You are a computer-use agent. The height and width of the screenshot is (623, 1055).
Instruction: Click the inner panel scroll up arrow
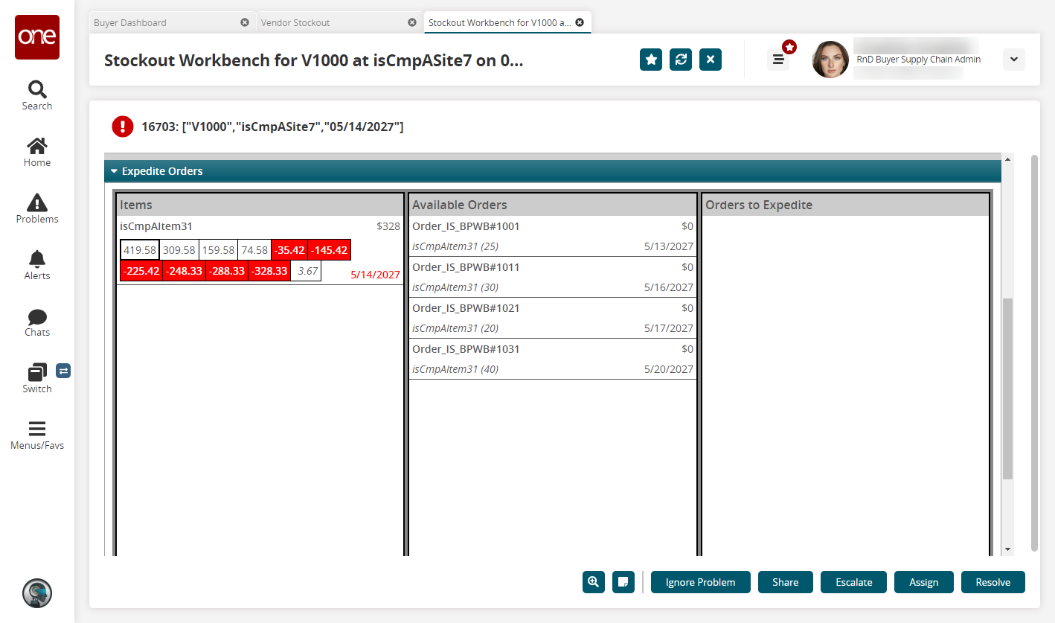1008,159
